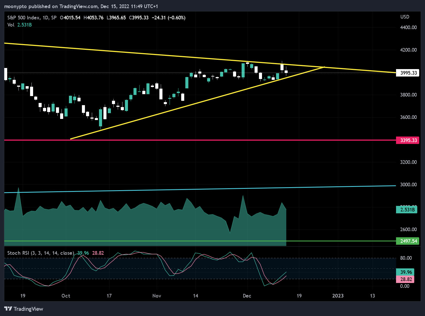This screenshot has width=425, height=316.
Task: Click the '14' date axis label
Action: pos(196,296)
